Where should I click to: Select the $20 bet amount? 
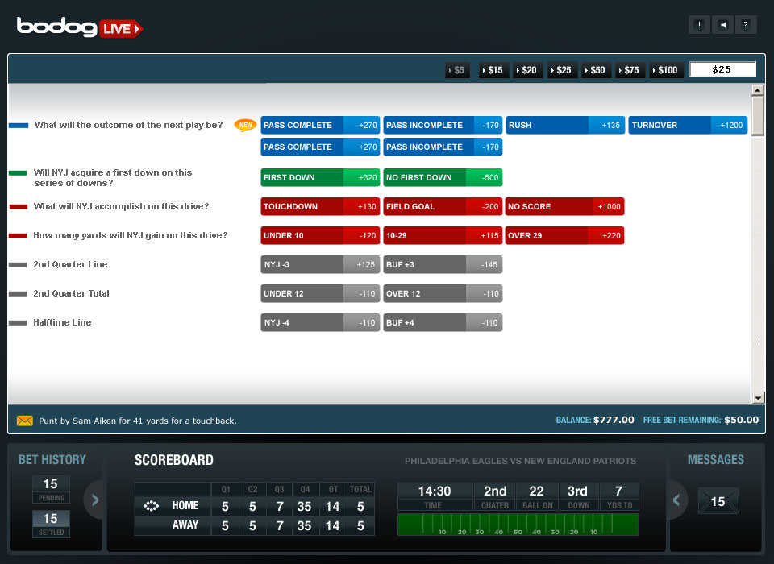[x=526, y=70]
